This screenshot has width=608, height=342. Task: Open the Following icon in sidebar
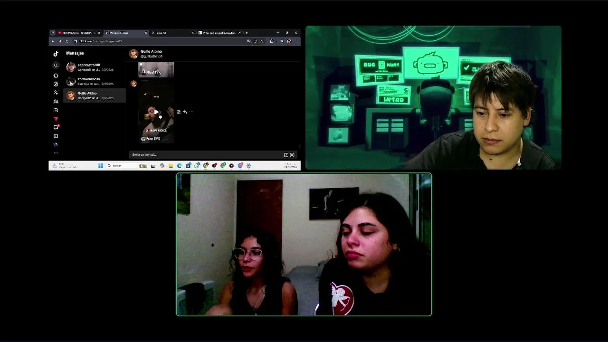tap(56, 93)
